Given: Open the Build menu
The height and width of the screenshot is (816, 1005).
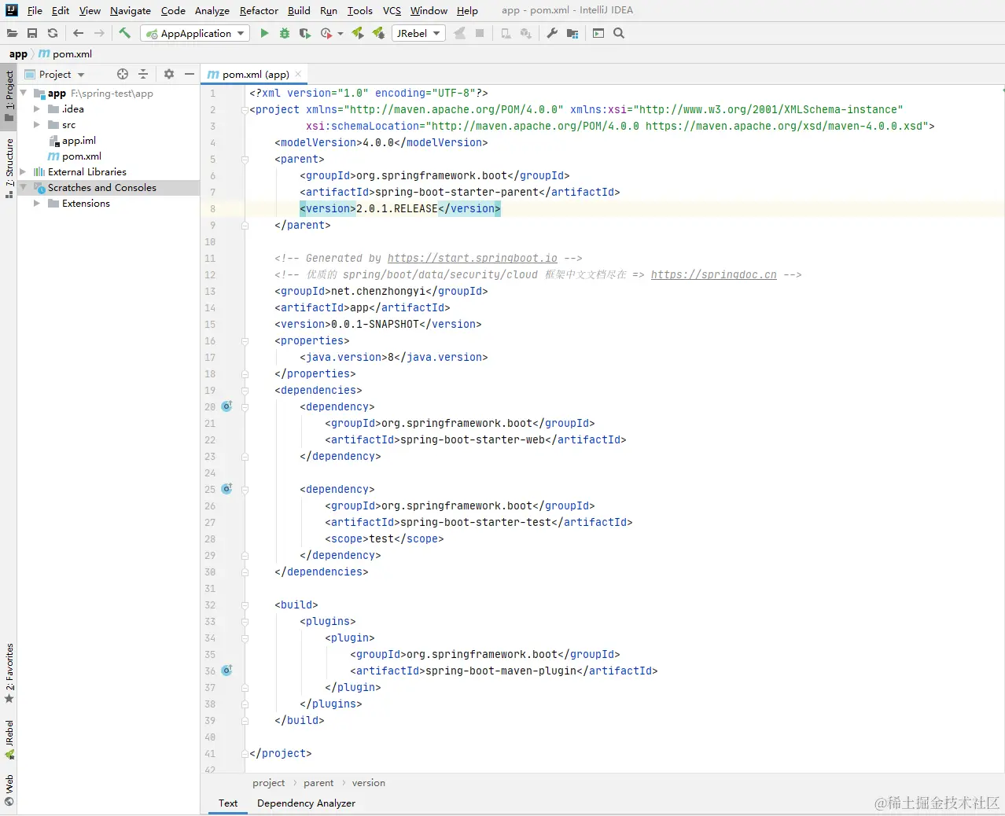Looking at the screenshot, I should tap(299, 10).
